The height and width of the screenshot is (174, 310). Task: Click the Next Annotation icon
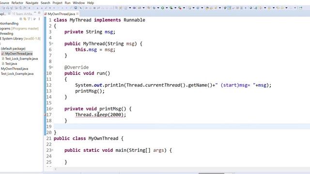coord(261,8)
